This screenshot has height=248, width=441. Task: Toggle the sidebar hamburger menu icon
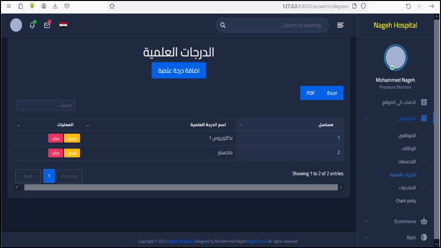[x=340, y=25]
